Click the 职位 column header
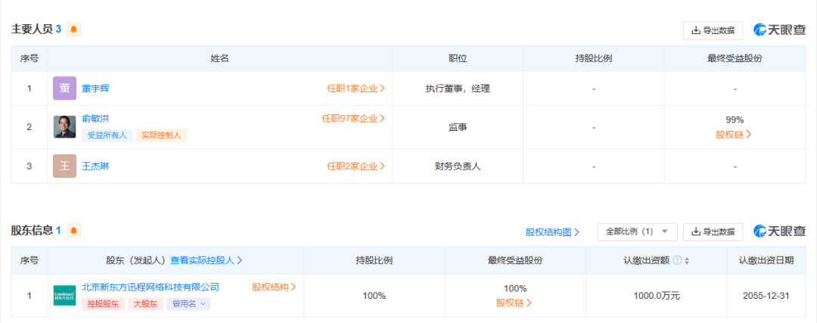This screenshot has height=323, width=817. click(x=458, y=58)
